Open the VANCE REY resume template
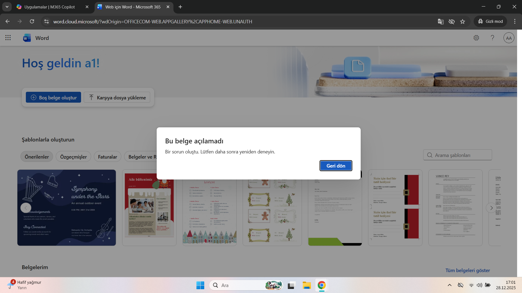 coord(455,208)
